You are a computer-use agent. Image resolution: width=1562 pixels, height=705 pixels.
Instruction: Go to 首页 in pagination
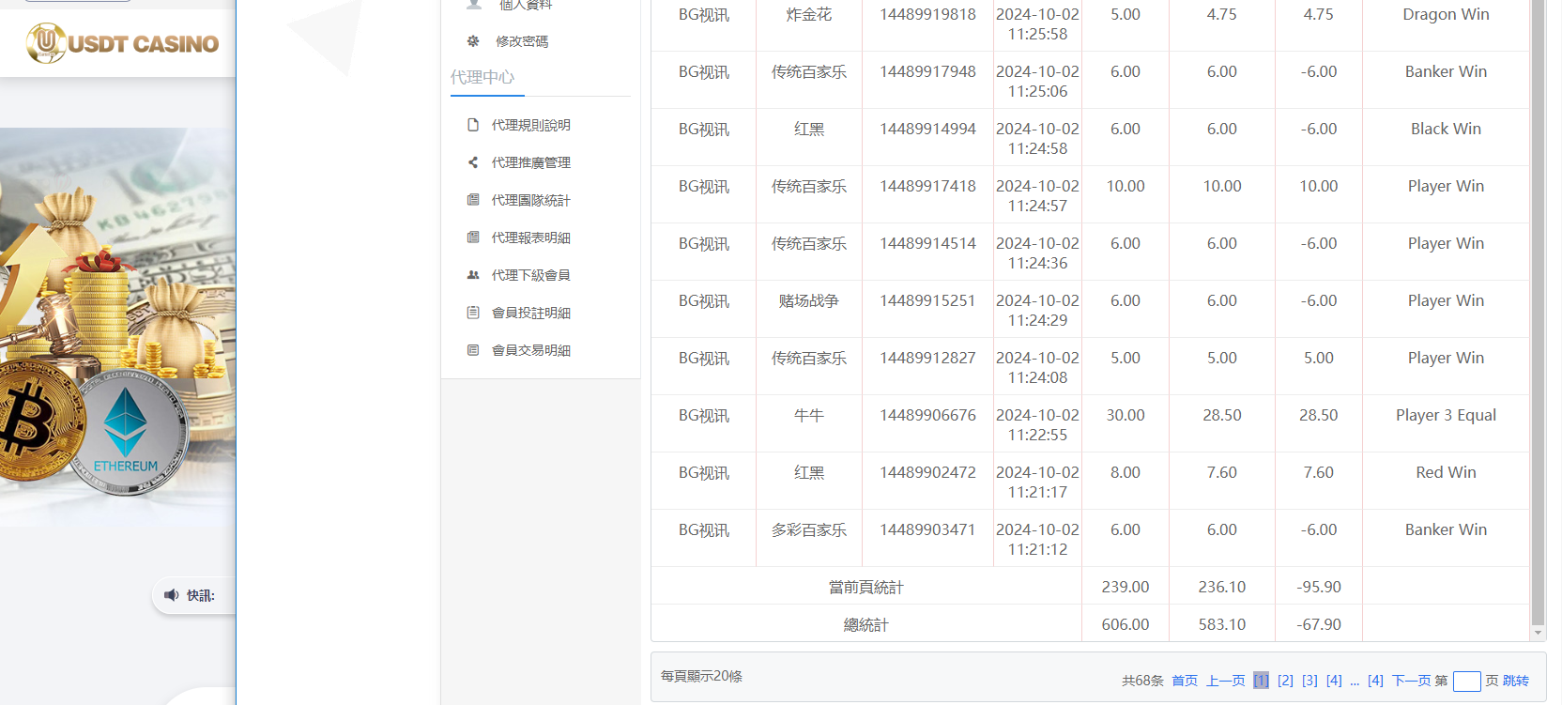tap(1185, 681)
